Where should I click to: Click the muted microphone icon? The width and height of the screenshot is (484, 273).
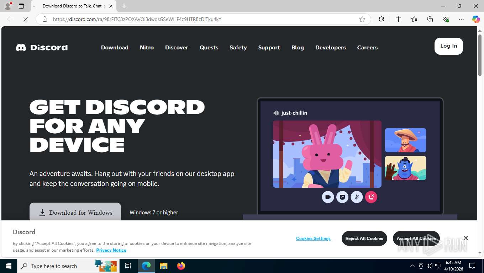[x=357, y=197]
